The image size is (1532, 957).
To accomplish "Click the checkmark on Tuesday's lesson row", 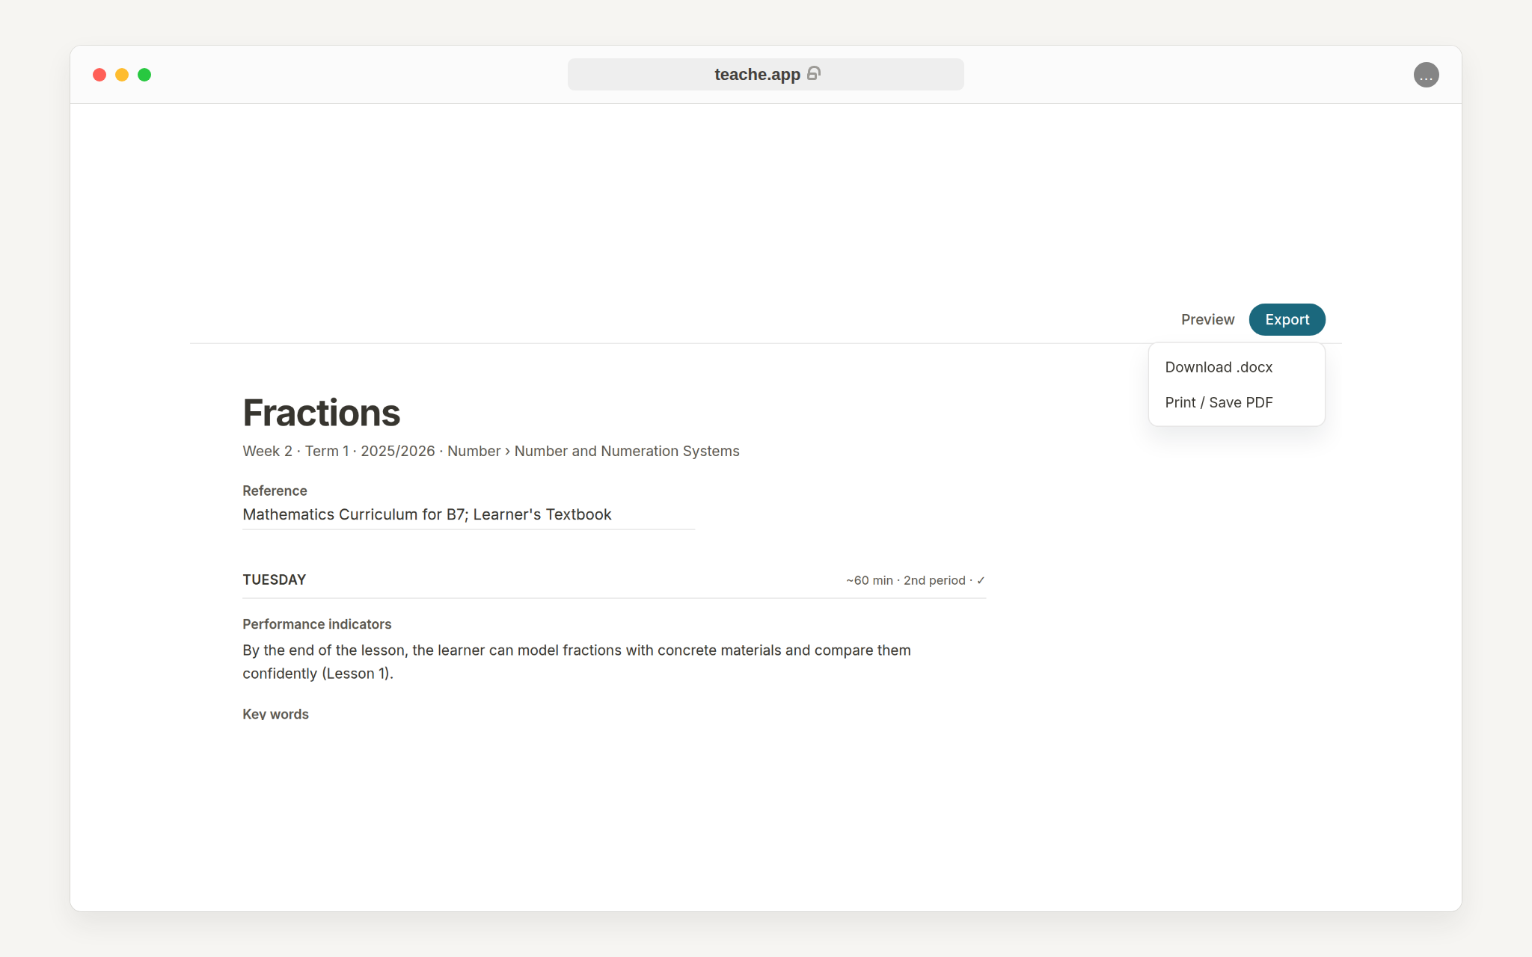I will tap(981, 580).
